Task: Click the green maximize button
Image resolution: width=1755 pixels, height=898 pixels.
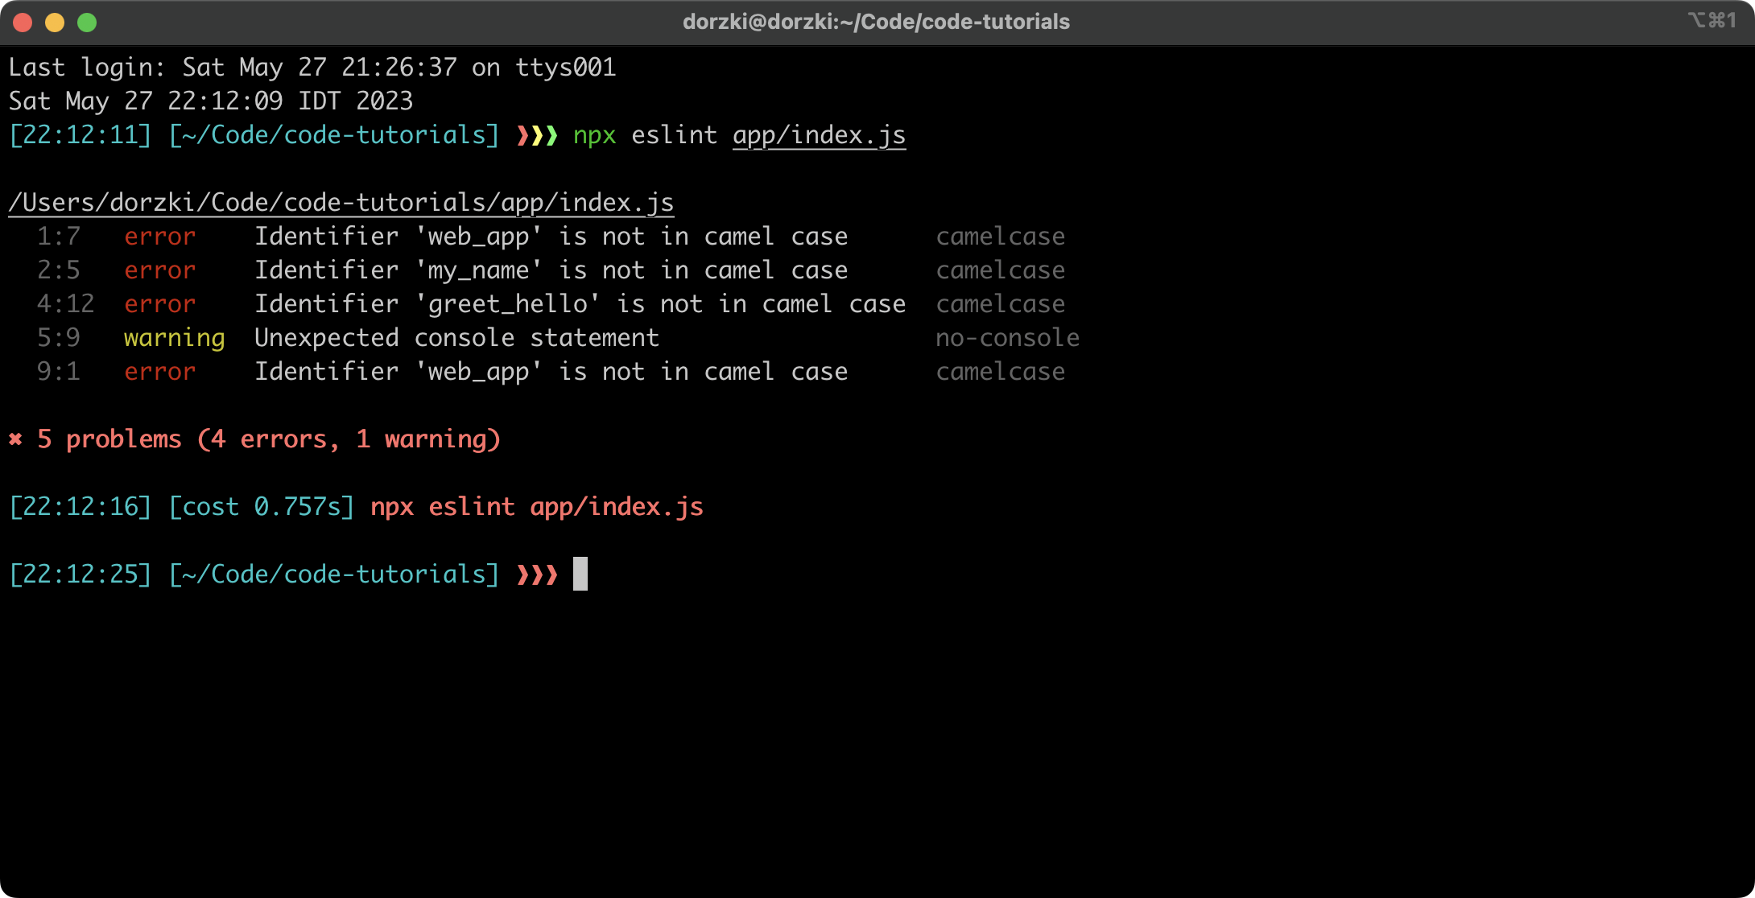Action: (x=89, y=23)
